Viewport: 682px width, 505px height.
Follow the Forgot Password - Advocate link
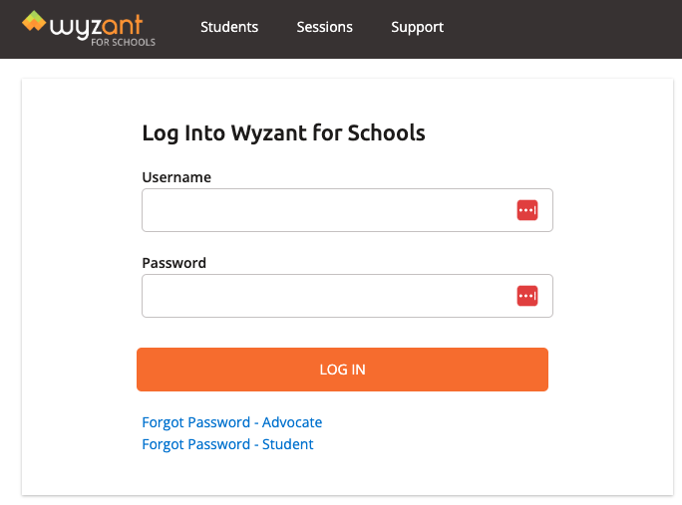click(x=232, y=422)
